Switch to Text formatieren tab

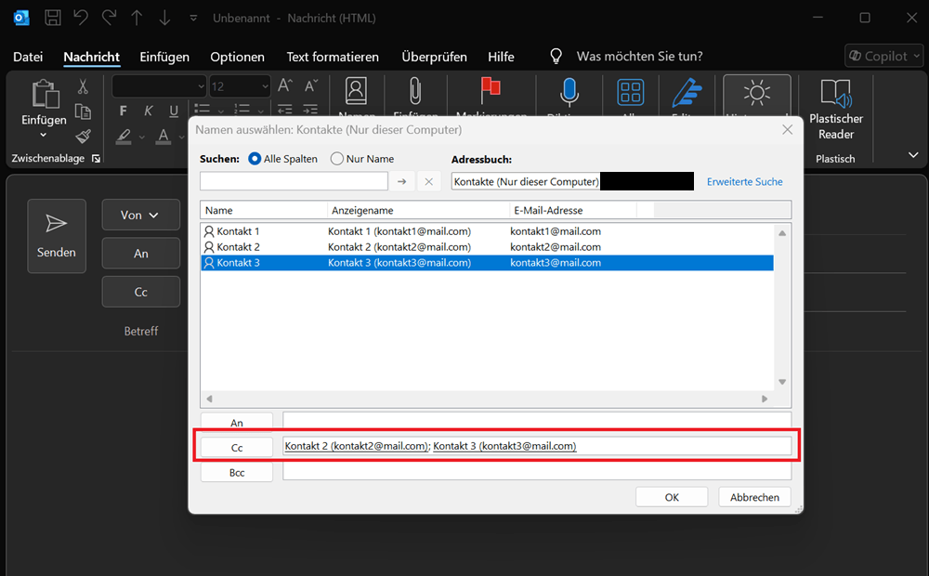[333, 57]
